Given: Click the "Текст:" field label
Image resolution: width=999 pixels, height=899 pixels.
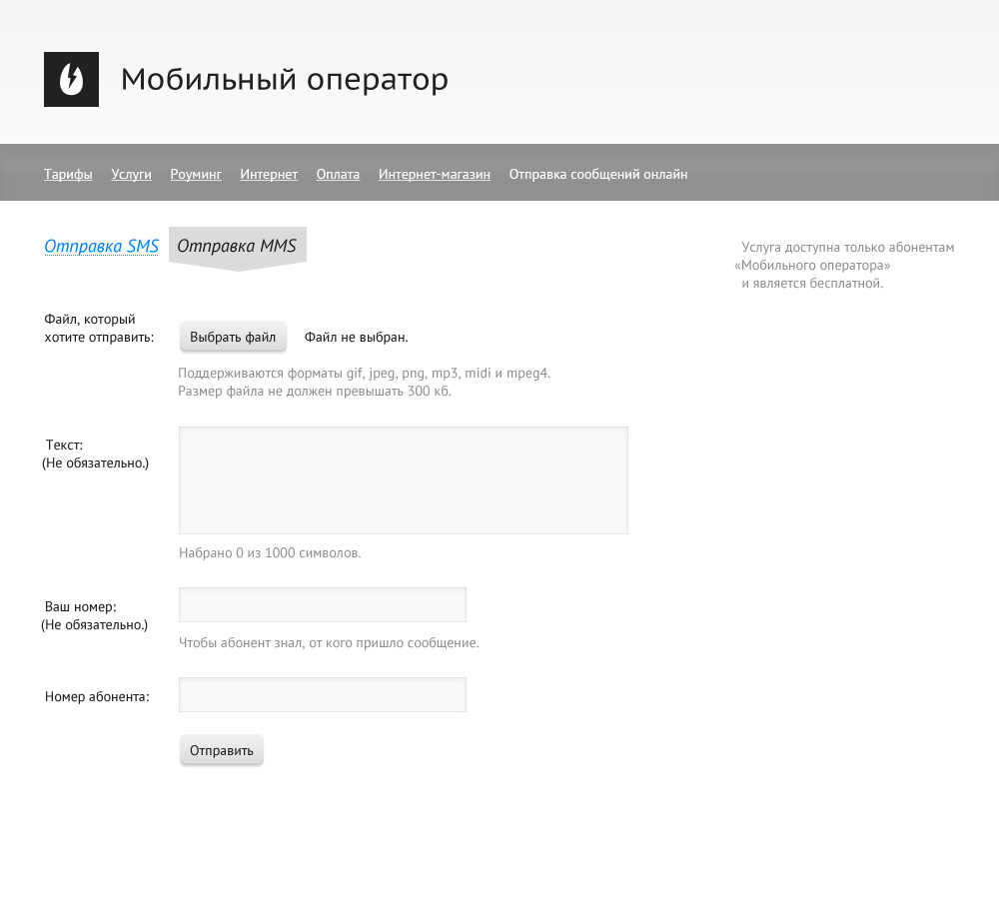Looking at the screenshot, I should [64, 445].
